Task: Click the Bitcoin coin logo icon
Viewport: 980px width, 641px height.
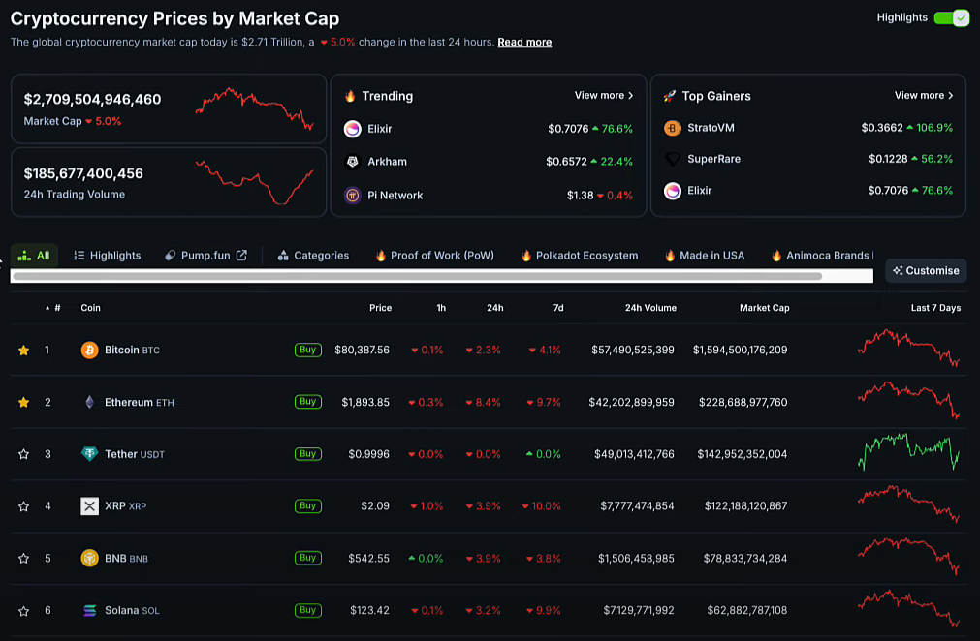Action: [x=89, y=350]
